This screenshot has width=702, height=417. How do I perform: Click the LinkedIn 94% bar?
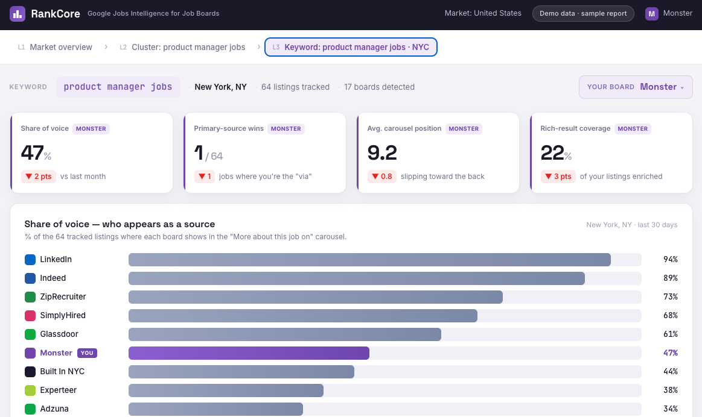(369, 260)
